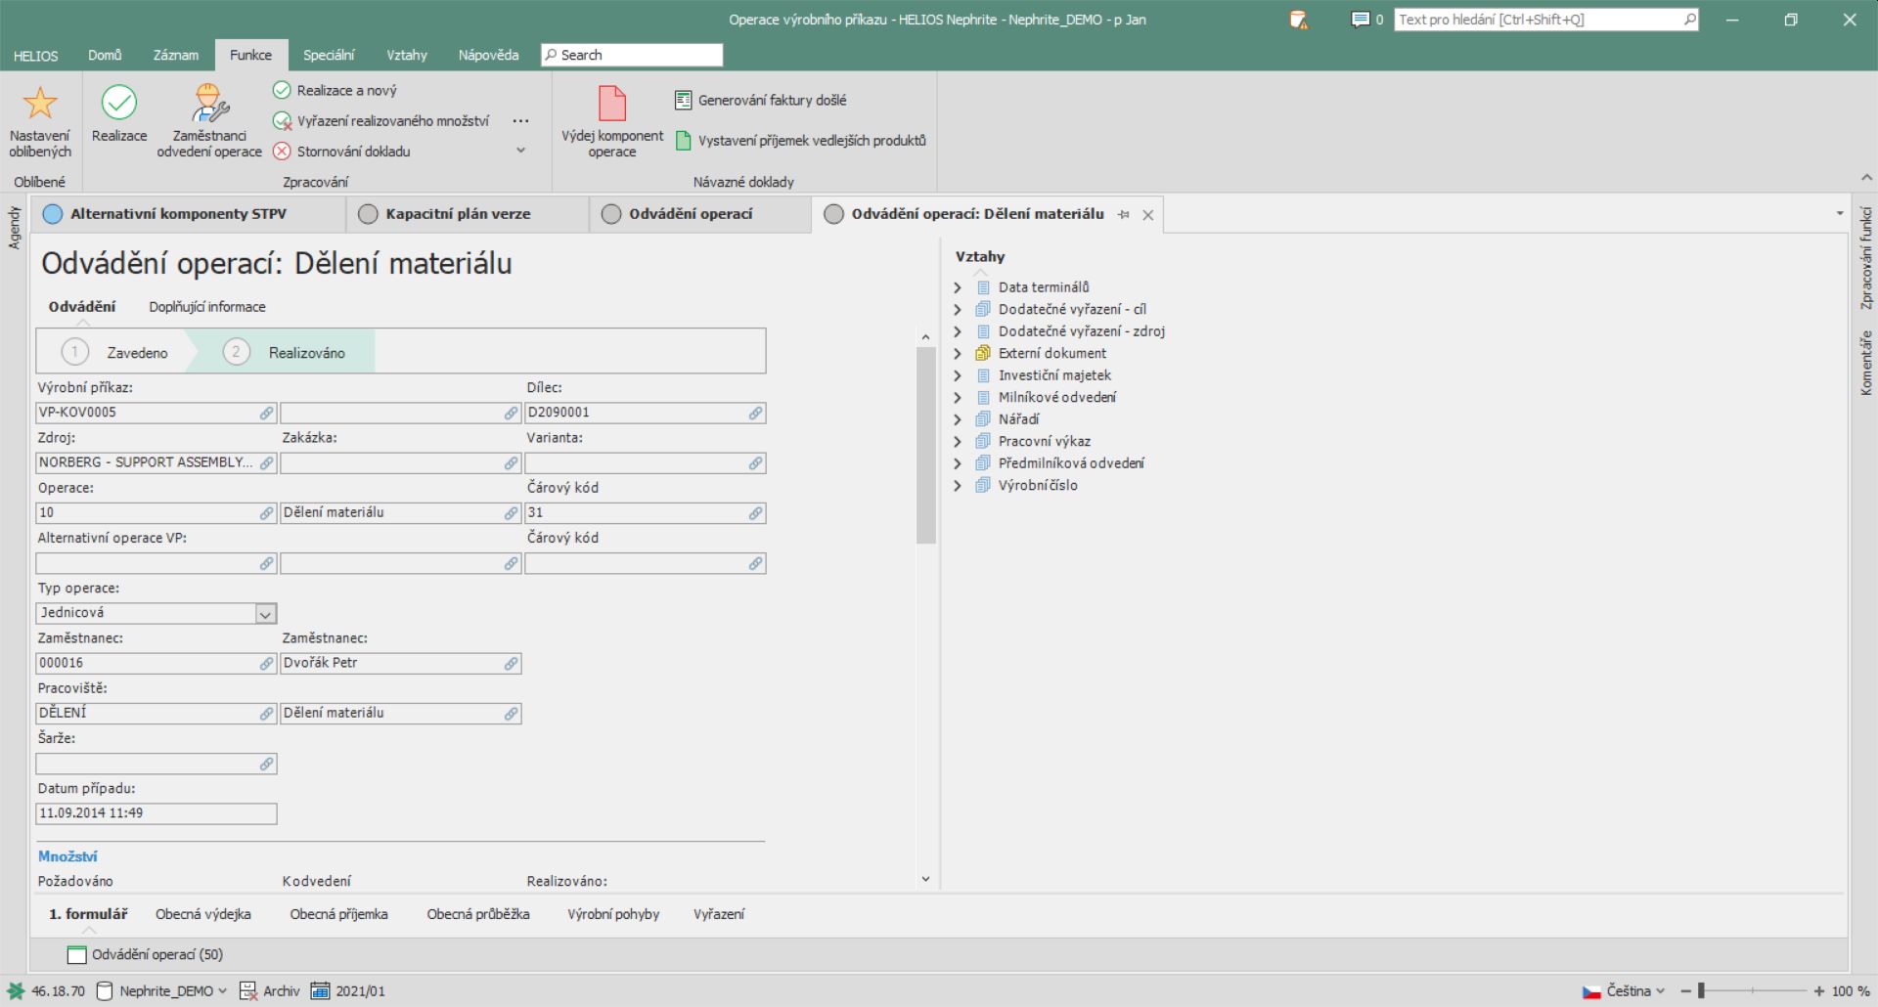Open the Typ operace dropdown
Viewport: 1878px width, 1007px height.
coord(265,614)
